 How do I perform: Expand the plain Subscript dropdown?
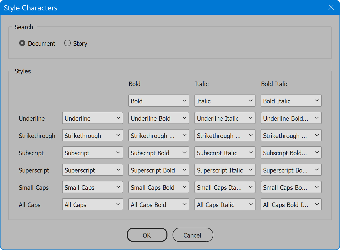92,153
